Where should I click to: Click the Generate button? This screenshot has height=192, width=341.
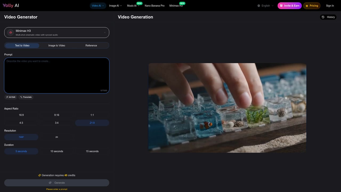57,183
